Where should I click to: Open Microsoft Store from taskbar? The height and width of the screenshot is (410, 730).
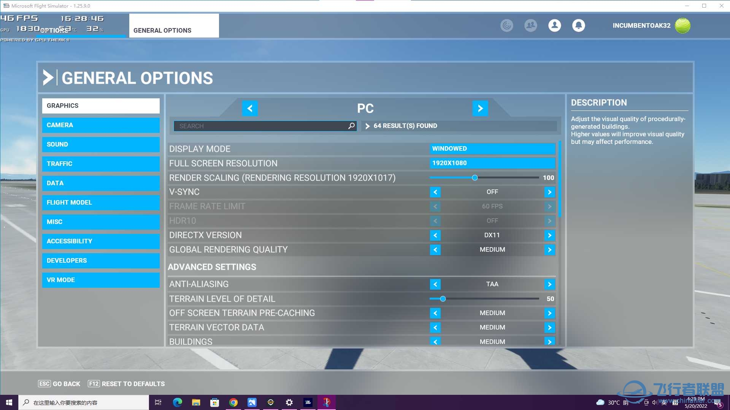214,402
